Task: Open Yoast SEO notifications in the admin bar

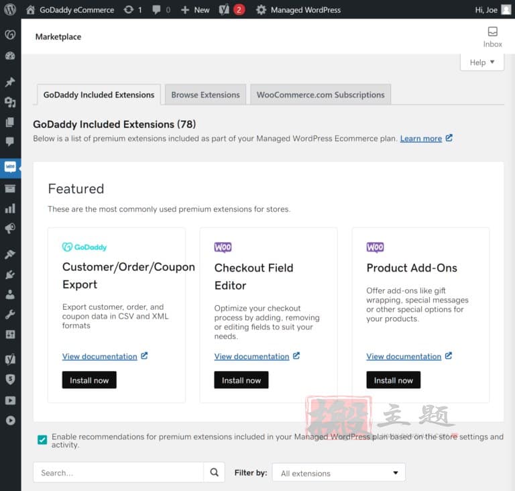Action: point(232,10)
